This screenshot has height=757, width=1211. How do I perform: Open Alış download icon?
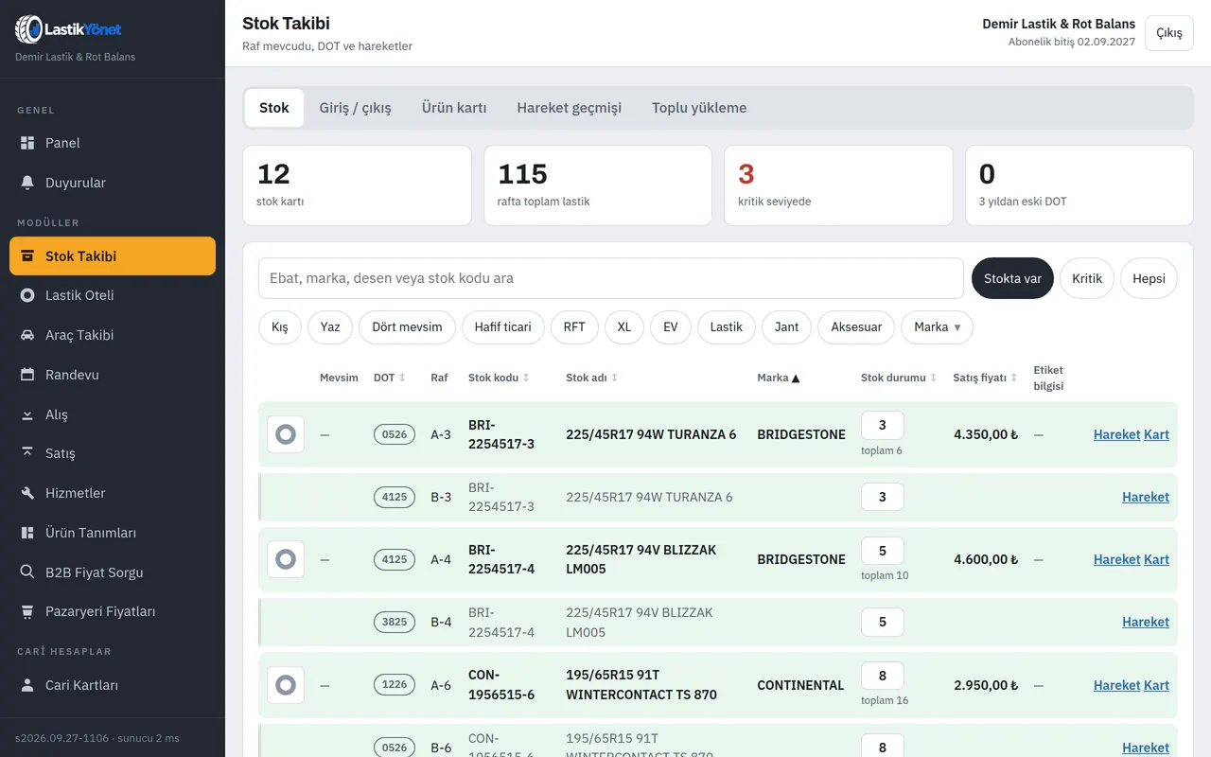pos(27,414)
